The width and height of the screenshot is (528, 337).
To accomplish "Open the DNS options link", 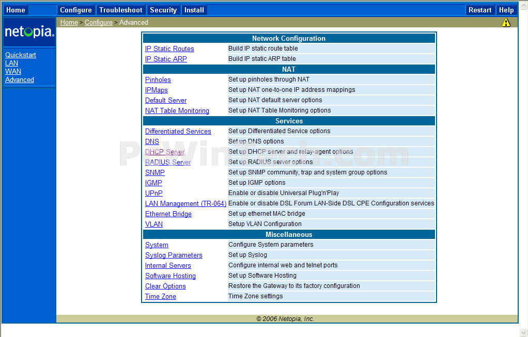I will (152, 141).
